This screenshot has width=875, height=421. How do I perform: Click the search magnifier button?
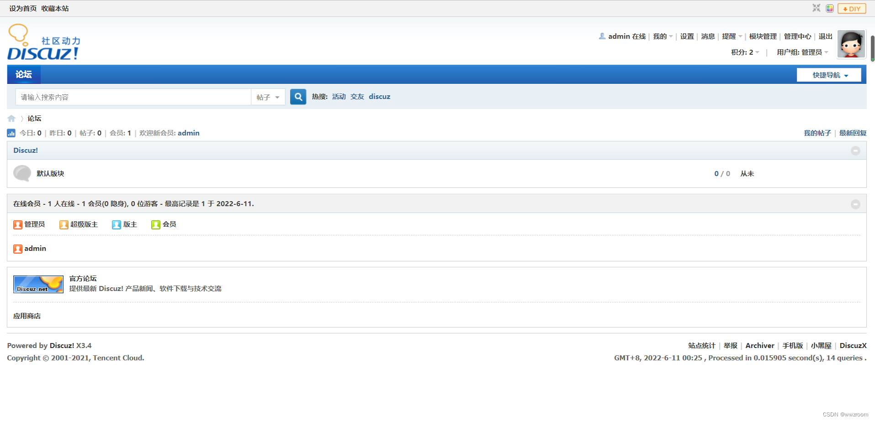click(298, 97)
